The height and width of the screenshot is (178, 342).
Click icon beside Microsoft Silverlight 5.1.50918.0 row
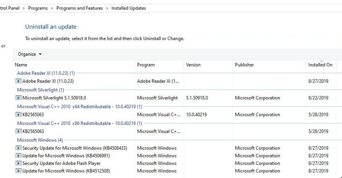[x=19, y=98]
